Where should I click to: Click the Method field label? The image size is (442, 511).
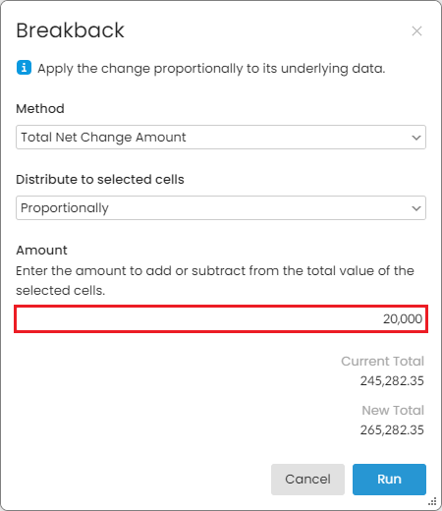[x=40, y=108]
